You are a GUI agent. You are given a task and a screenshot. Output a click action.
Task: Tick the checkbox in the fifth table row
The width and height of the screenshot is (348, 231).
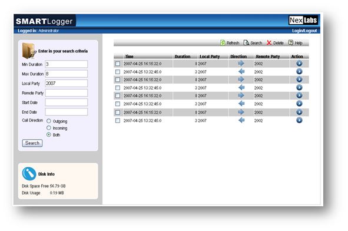coord(118,95)
